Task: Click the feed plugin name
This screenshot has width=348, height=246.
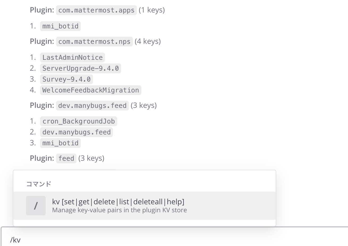Action: [66, 159]
